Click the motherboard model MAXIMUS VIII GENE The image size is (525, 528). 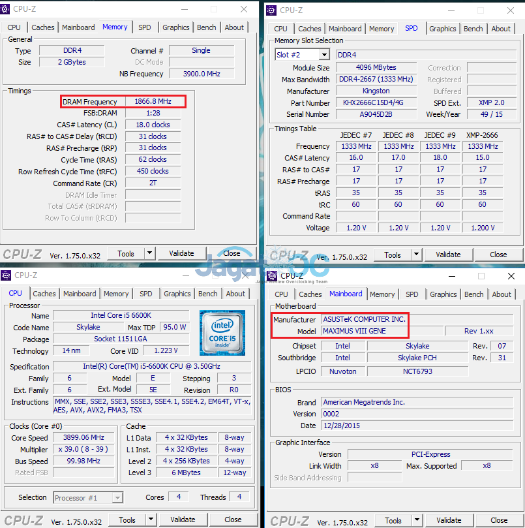coord(382,331)
